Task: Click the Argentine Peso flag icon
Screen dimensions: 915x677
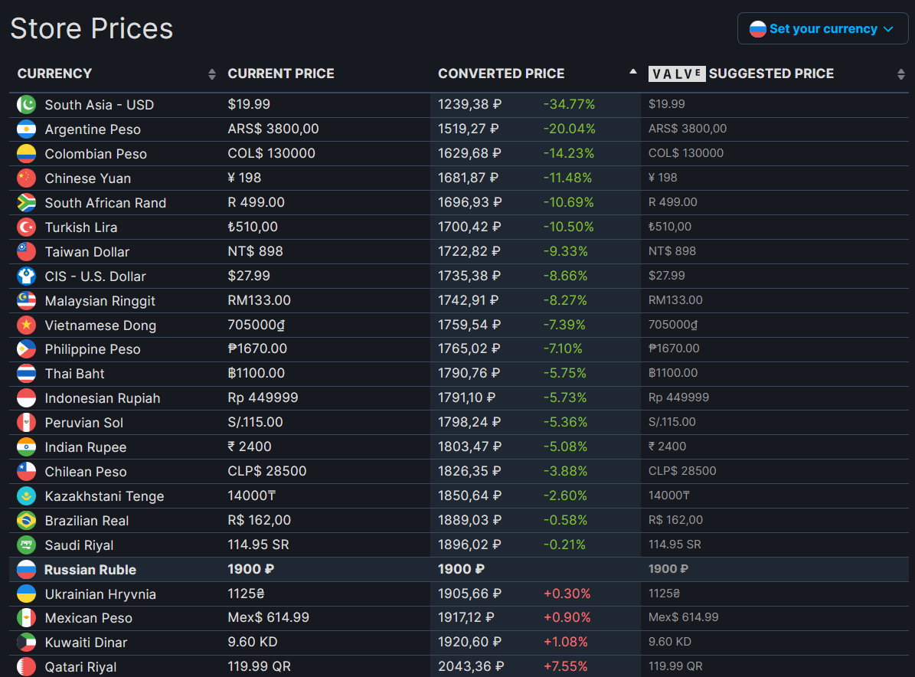Action: pos(26,129)
